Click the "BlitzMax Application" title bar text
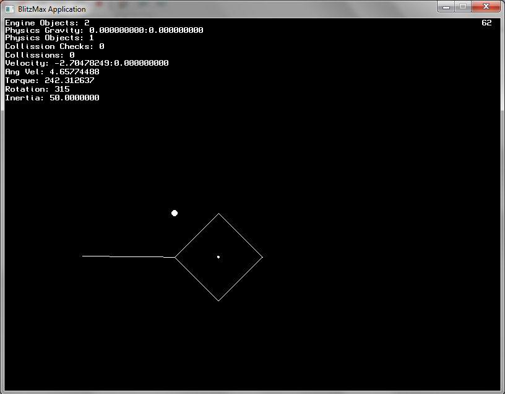The image size is (505, 394). tap(52, 9)
